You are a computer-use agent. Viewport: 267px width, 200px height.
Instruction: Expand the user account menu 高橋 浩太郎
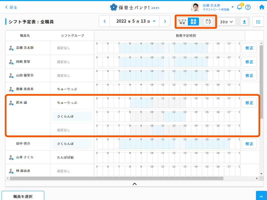pyautogui.click(x=232, y=7)
